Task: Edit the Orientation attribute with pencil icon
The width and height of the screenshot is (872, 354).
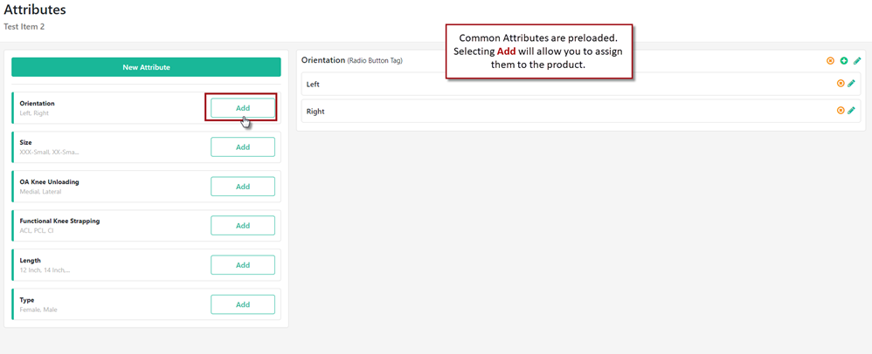Action: pos(857,61)
